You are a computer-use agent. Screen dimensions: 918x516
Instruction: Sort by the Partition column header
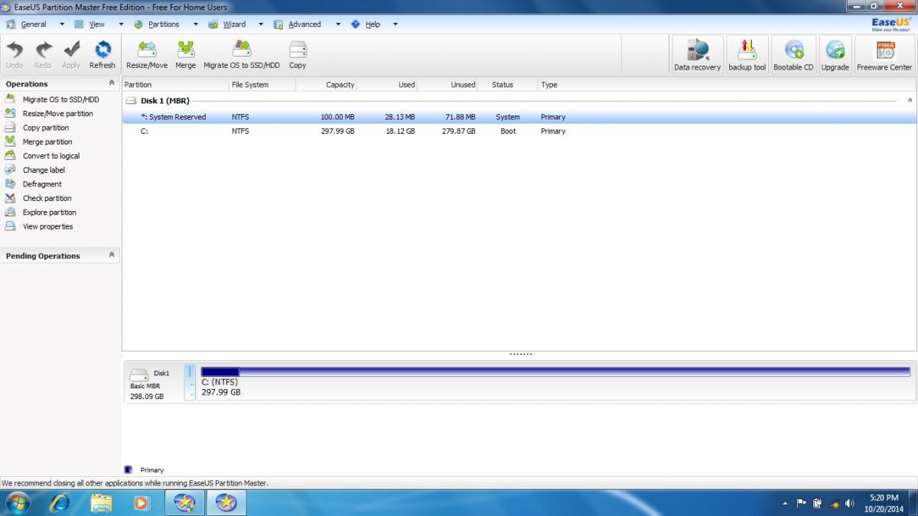pyautogui.click(x=175, y=85)
